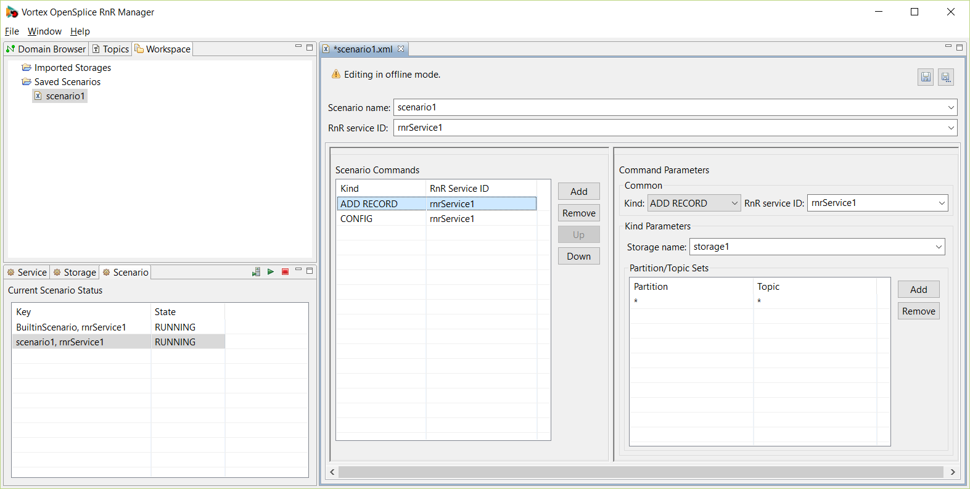The width and height of the screenshot is (970, 489).
Task: Open the File menu
Action: 12,31
